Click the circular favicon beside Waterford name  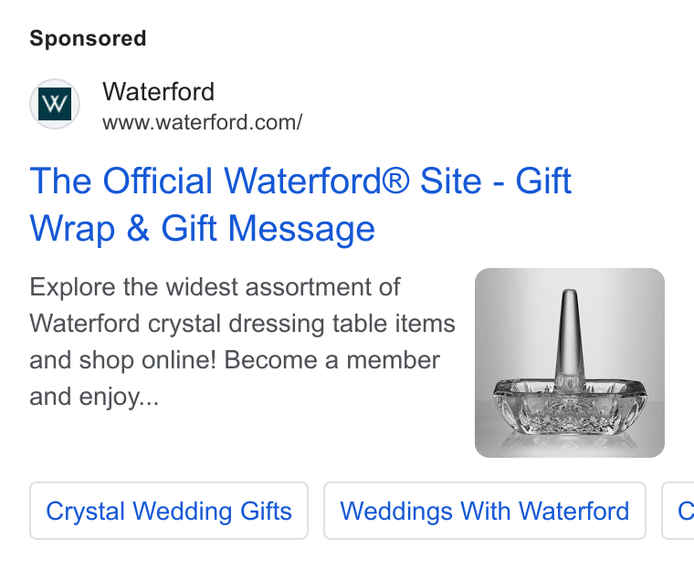(x=55, y=104)
